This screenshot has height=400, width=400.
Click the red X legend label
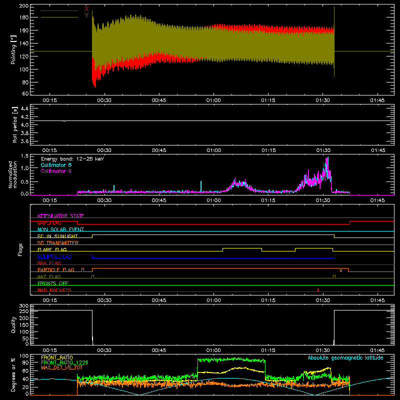click(x=86, y=8)
